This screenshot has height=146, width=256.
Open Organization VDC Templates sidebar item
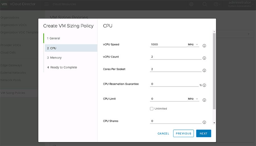tap(19, 32)
